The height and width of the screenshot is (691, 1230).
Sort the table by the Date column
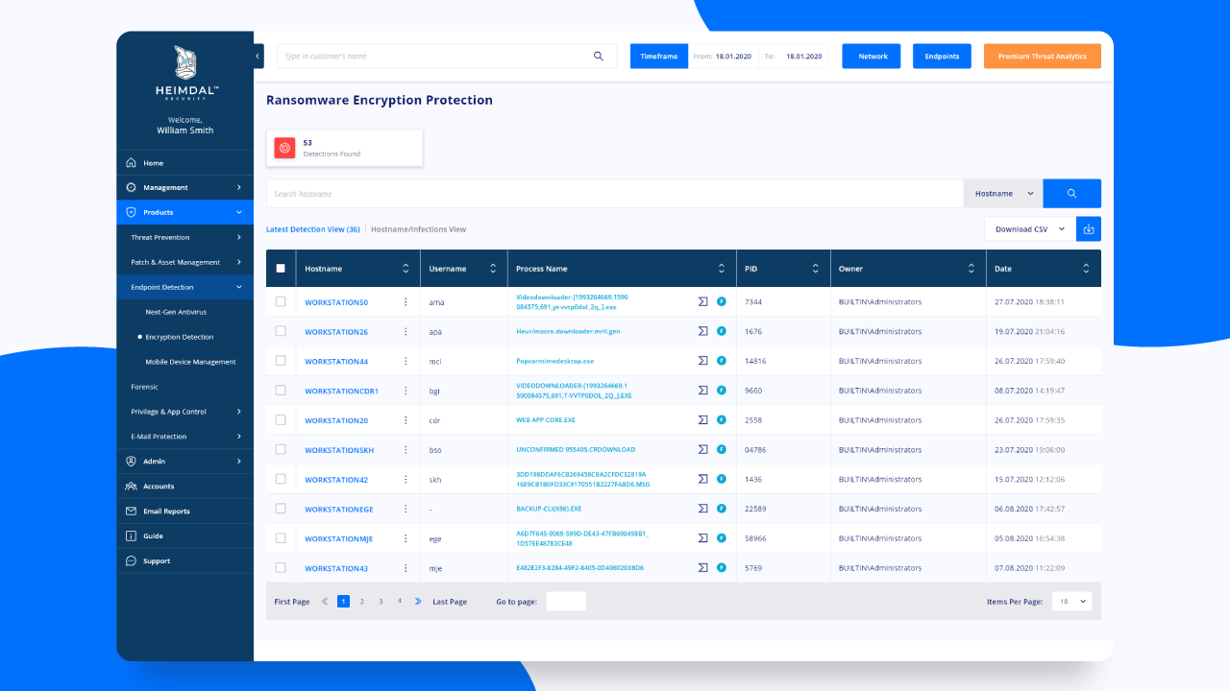point(1087,269)
